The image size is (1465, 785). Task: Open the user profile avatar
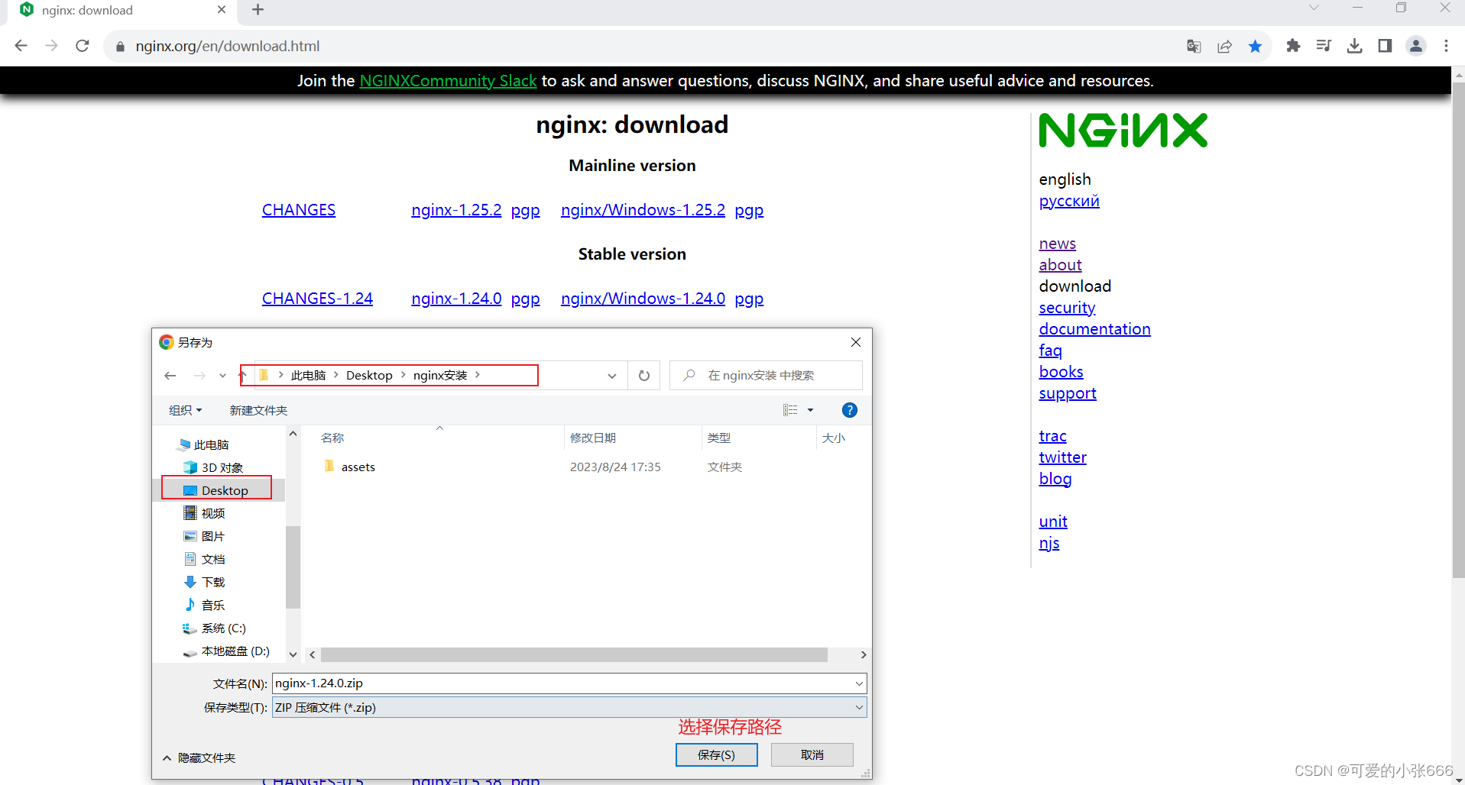coord(1416,46)
